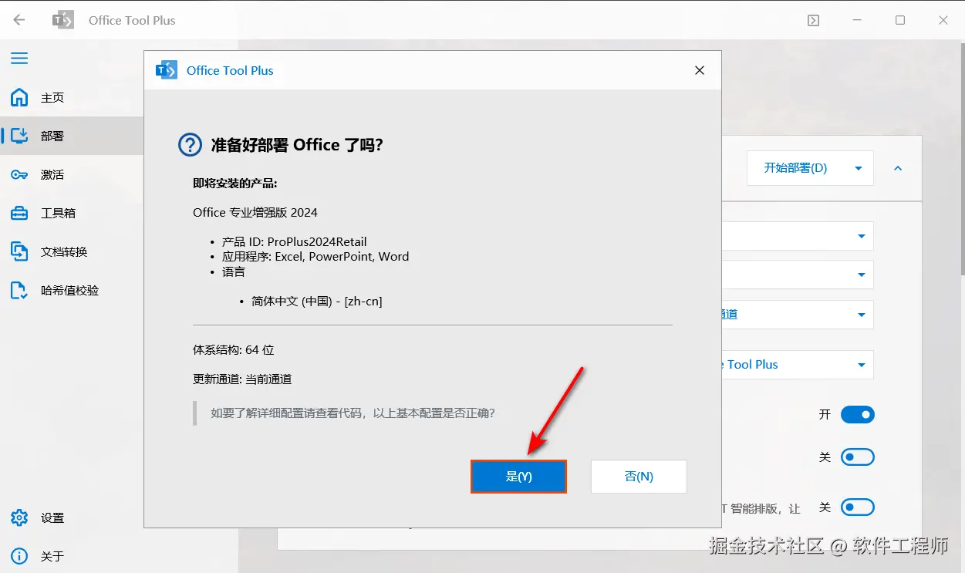Open the command box icon in title bar

tap(813, 21)
